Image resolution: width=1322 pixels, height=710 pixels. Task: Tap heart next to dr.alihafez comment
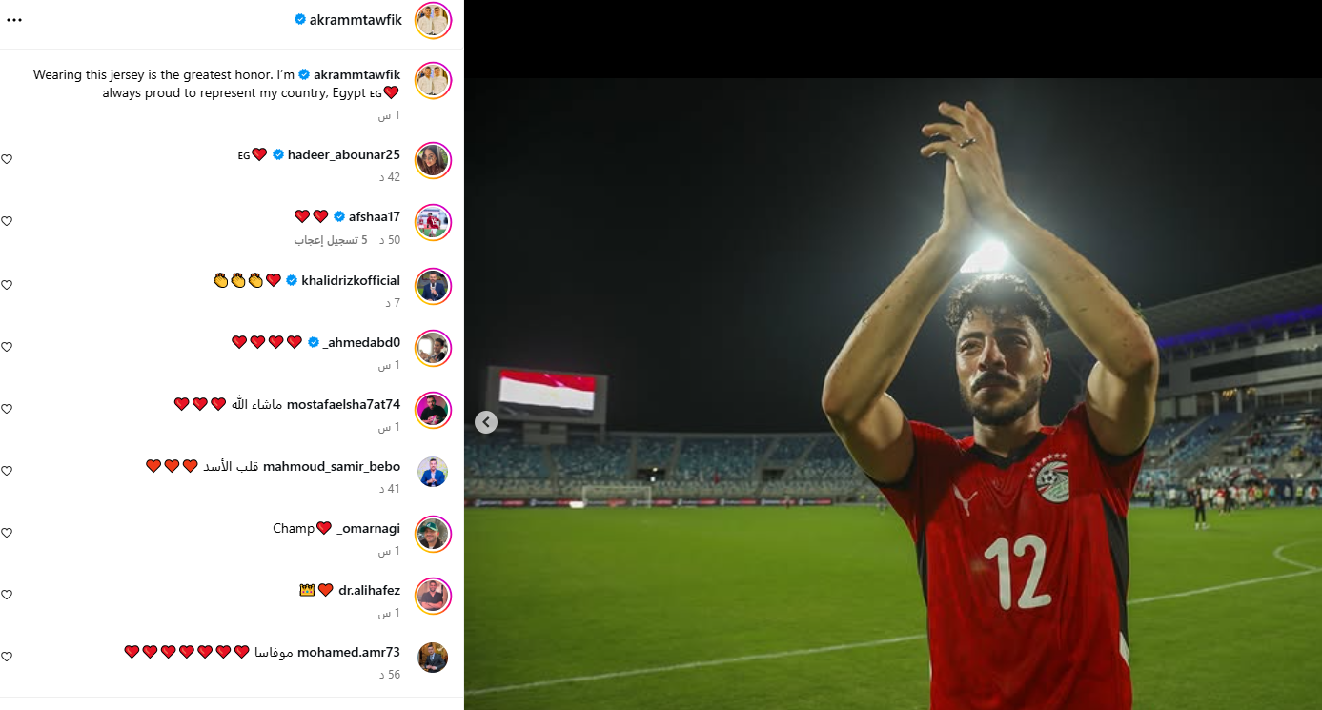tap(7, 595)
